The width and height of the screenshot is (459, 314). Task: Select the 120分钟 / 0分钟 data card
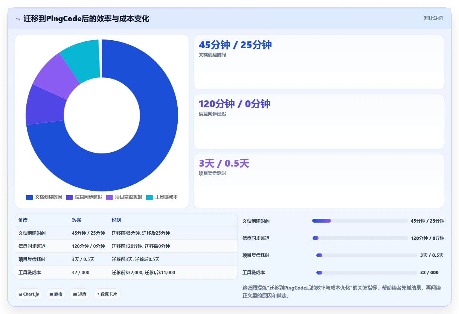point(319,121)
